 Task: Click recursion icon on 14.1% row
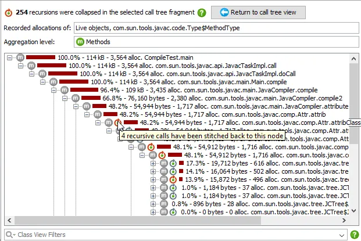(173, 171)
